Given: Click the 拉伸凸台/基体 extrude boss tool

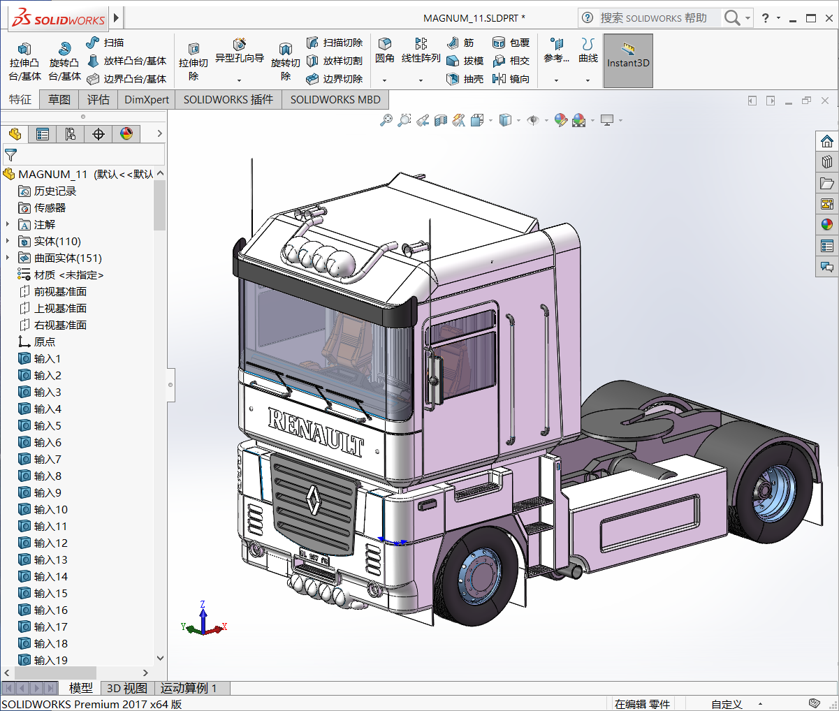Looking at the screenshot, I should 24,60.
